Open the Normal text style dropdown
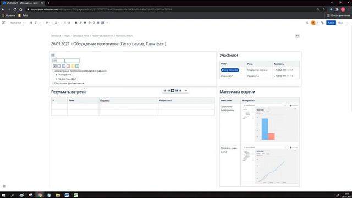The width and height of the screenshot is (352, 198). coord(17,23)
